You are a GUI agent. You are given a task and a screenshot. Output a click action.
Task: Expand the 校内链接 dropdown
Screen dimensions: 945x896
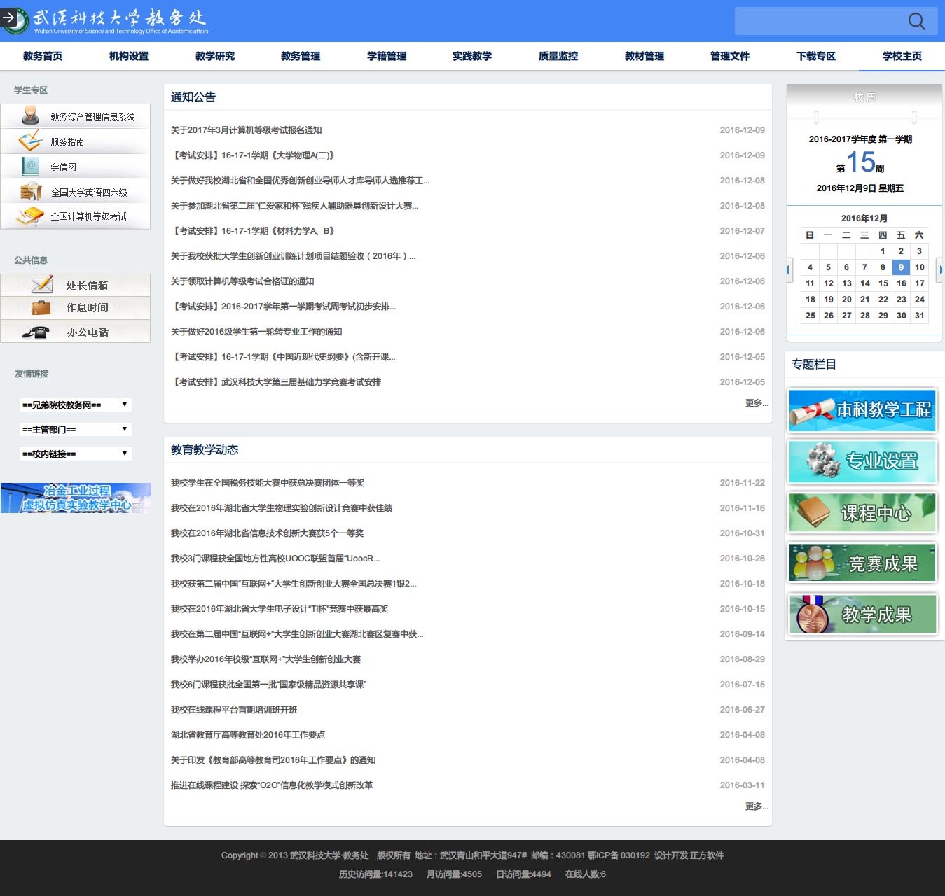tap(76, 454)
